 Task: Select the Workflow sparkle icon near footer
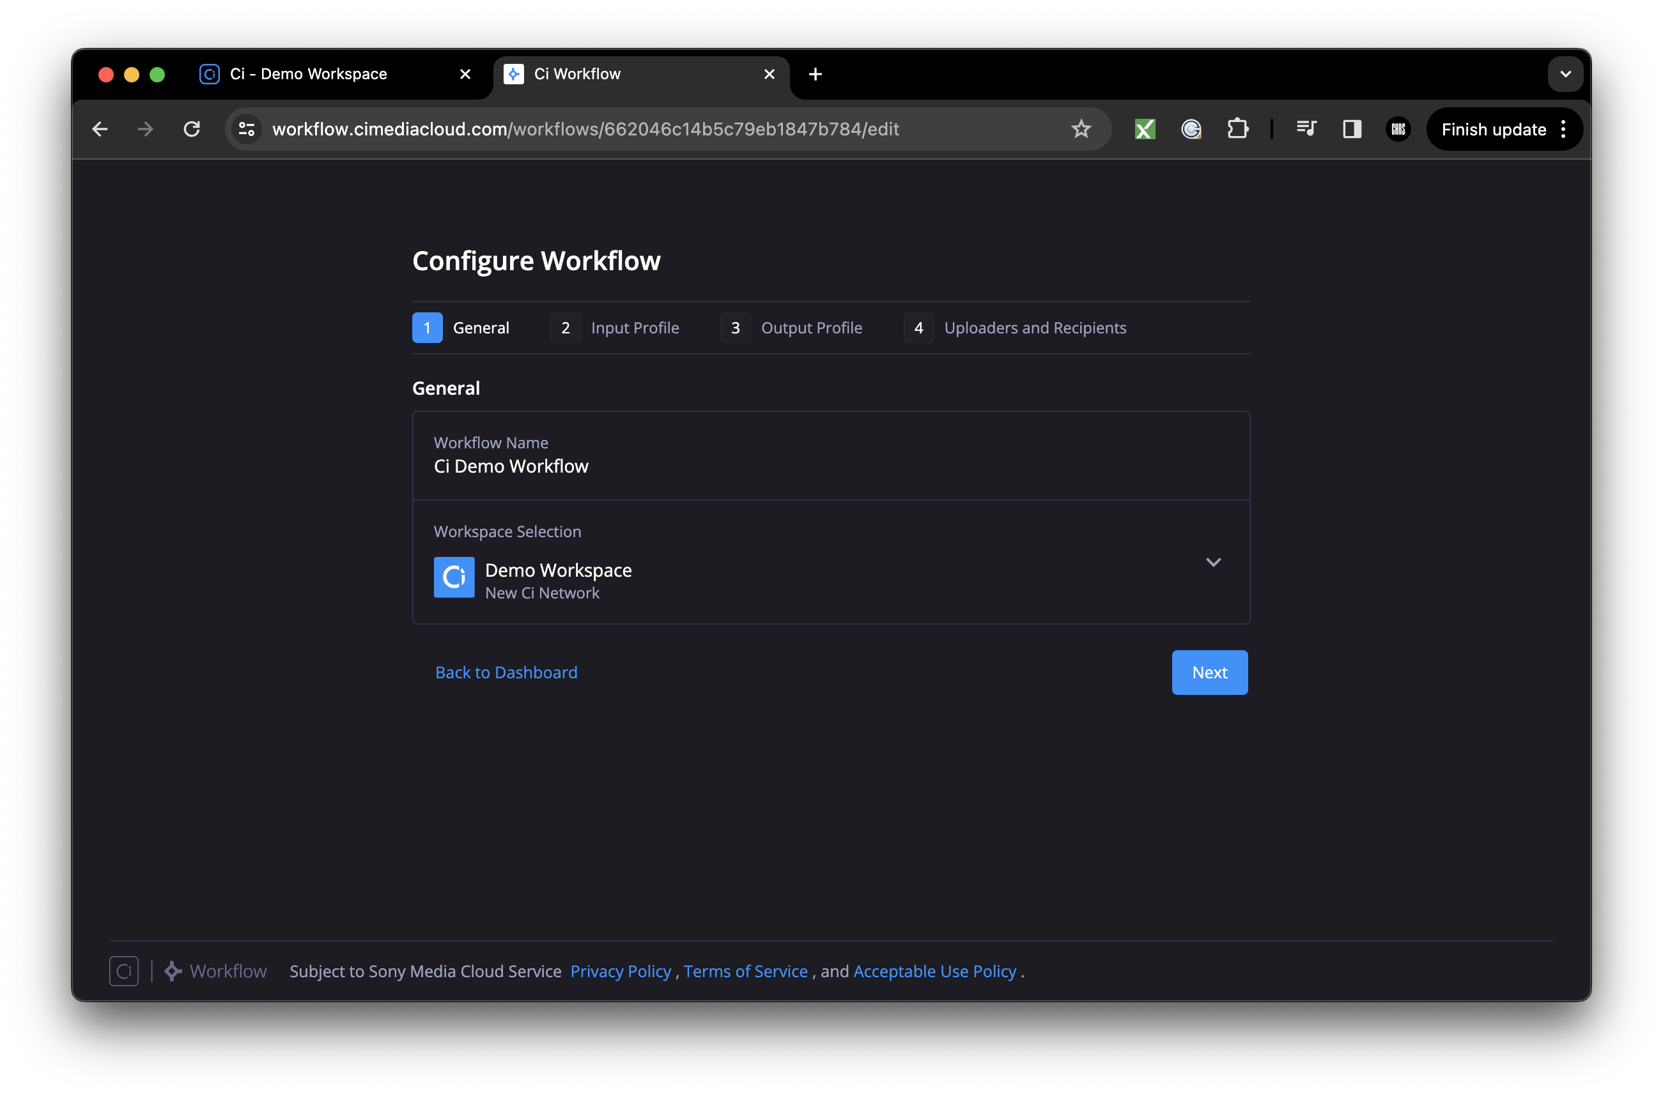(172, 971)
